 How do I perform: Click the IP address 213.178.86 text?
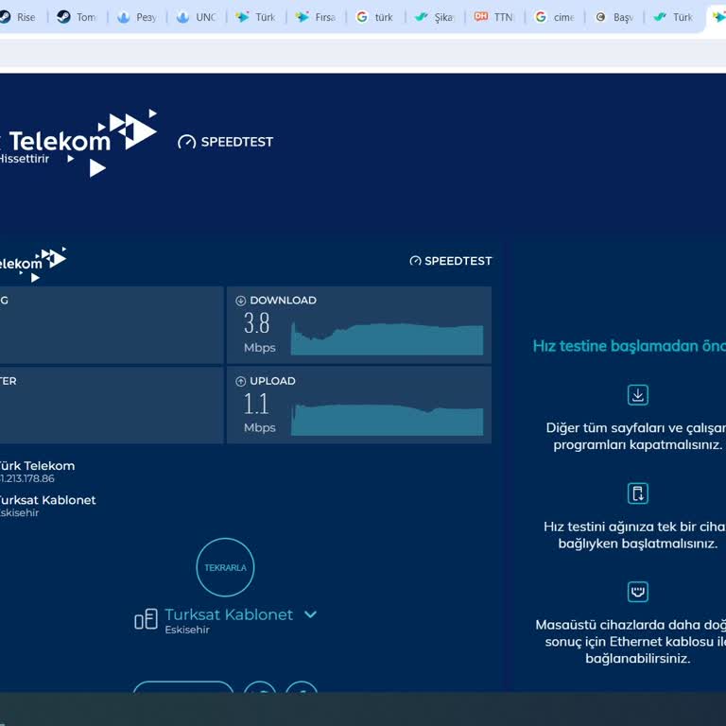(26, 478)
